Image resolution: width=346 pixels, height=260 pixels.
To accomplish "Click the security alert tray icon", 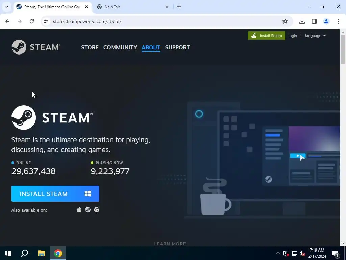I will 286,253.
